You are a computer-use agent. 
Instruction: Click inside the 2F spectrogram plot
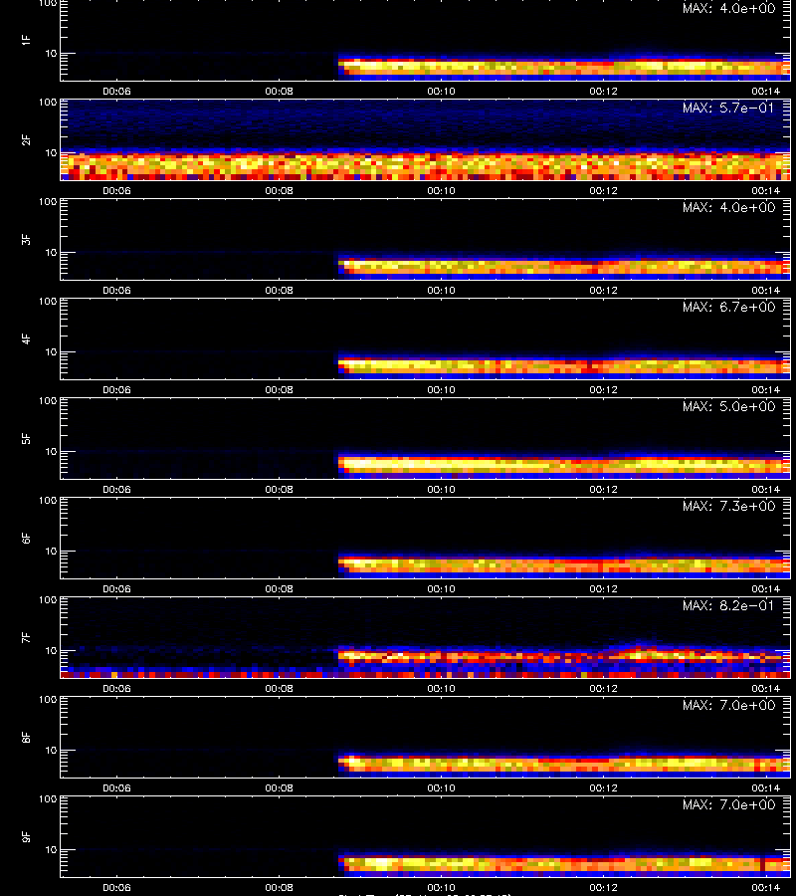click(426, 140)
